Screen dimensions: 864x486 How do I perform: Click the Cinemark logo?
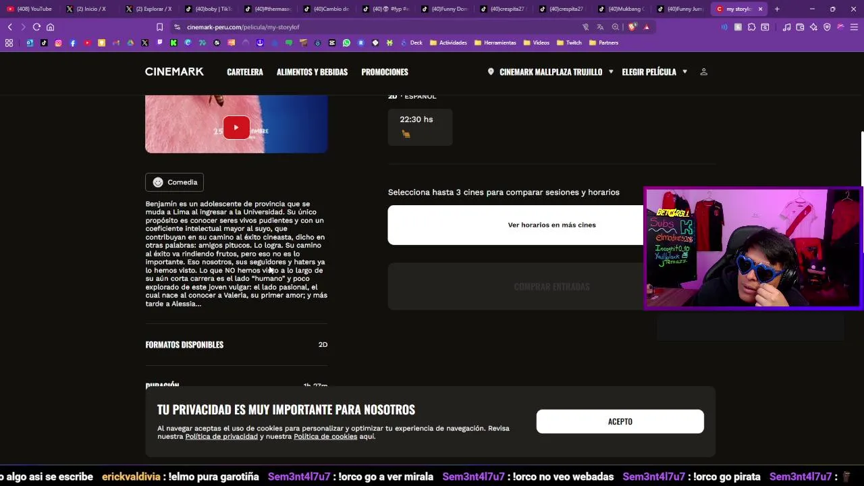[x=174, y=72]
